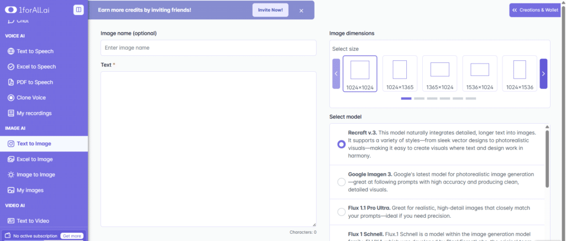Show next image sizes with right arrow
This screenshot has height=241, width=566.
543,74
